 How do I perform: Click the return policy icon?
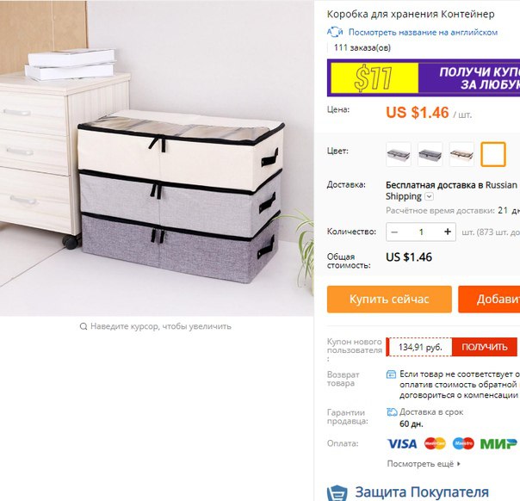point(391,374)
